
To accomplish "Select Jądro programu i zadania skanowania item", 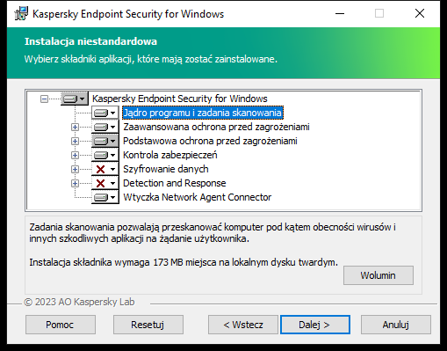I will point(203,113).
